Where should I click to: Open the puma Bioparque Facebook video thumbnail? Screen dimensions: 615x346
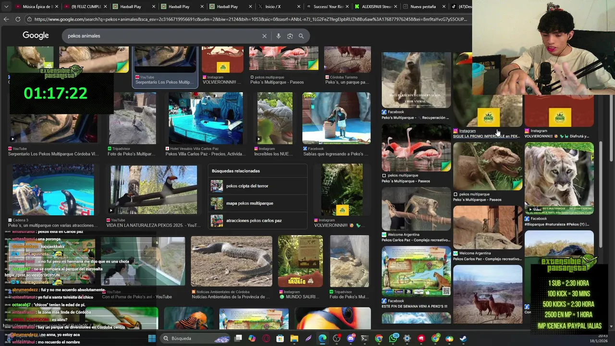click(x=559, y=178)
